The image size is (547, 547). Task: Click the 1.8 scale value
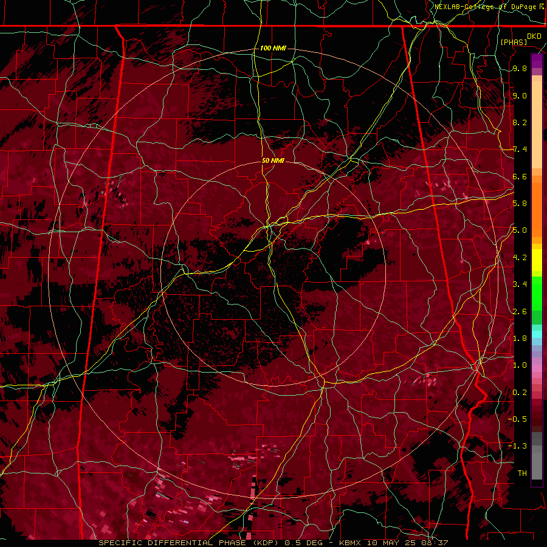click(520, 339)
